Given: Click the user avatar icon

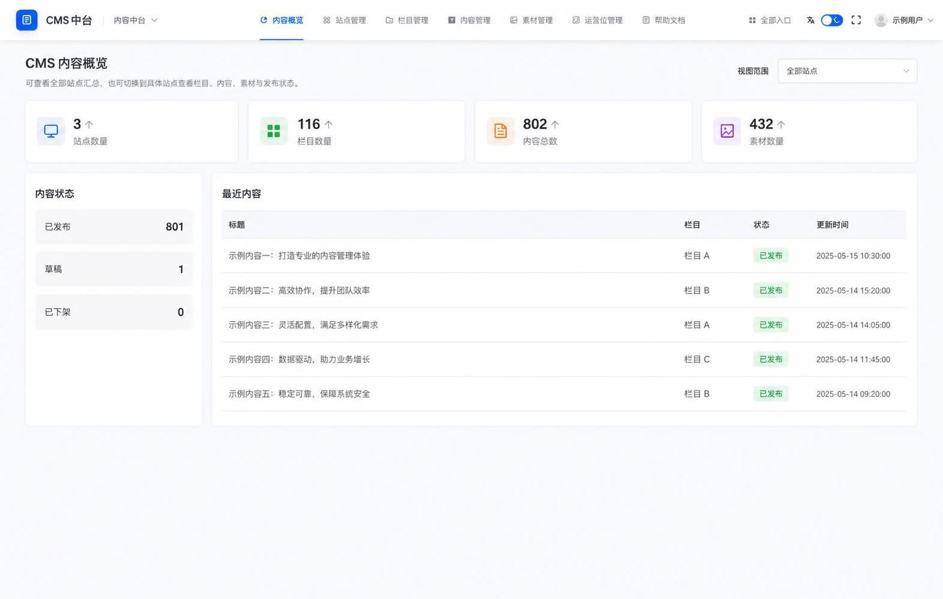Looking at the screenshot, I should (x=881, y=20).
